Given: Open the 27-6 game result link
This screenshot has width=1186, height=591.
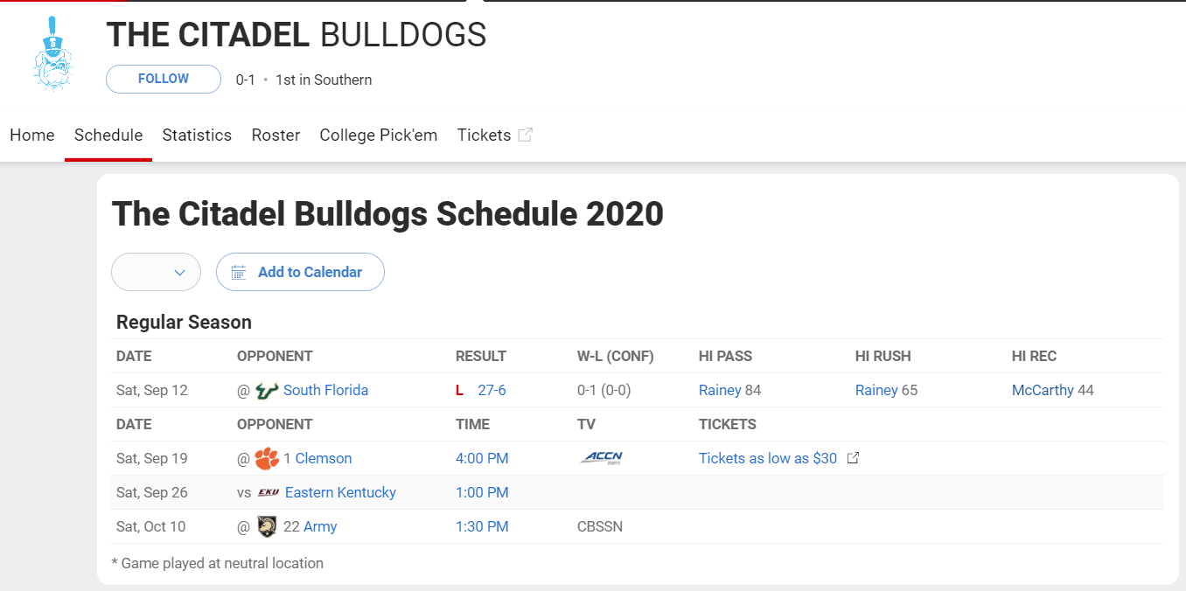Looking at the screenshot, I should pyautogui.click(x=492, y=390).
